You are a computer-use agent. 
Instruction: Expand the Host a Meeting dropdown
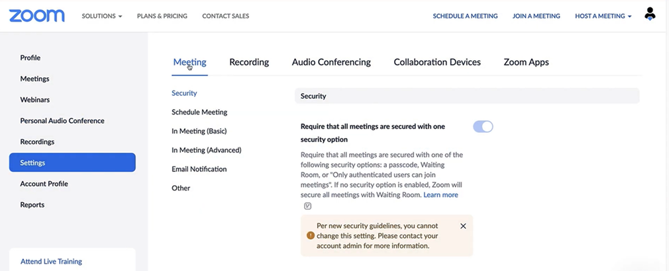click(603, 16)
